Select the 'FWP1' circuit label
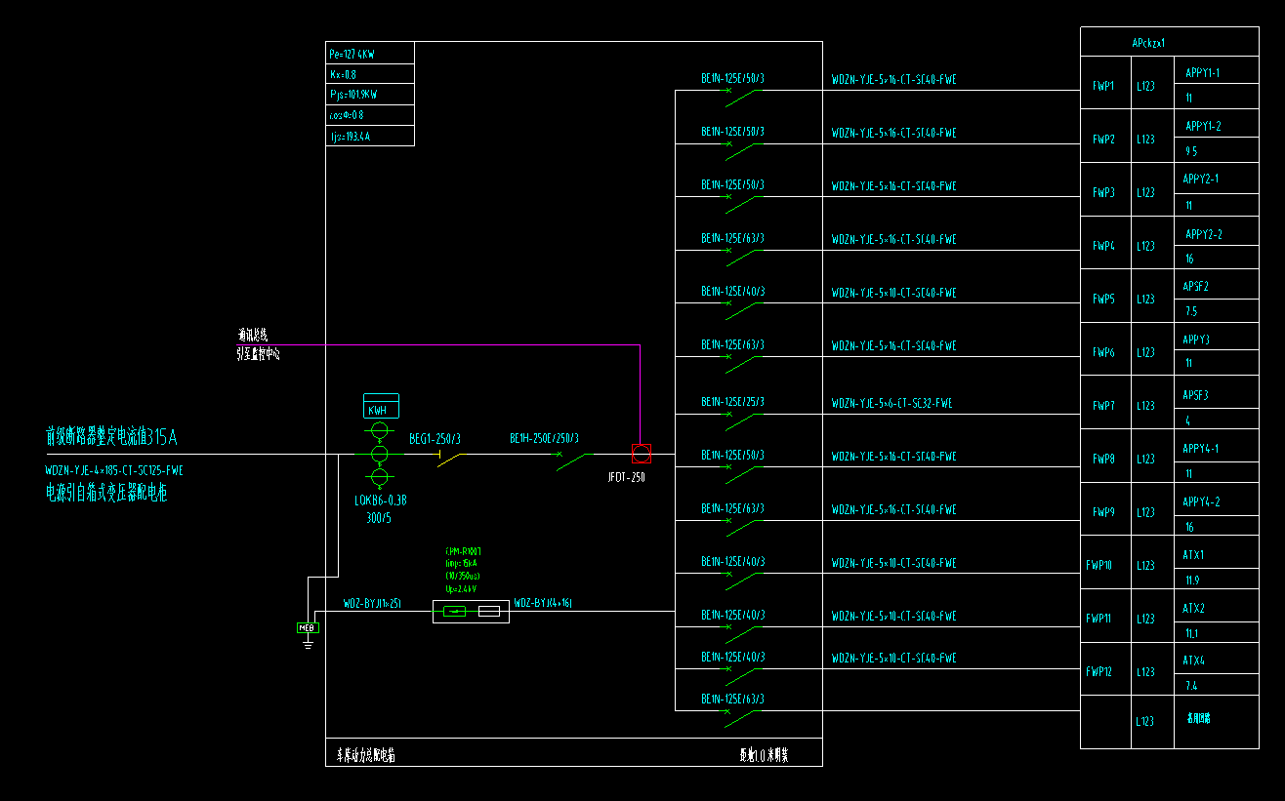Image resolution: width=1285 pixels, height=801 pixels. [1103, 87]
